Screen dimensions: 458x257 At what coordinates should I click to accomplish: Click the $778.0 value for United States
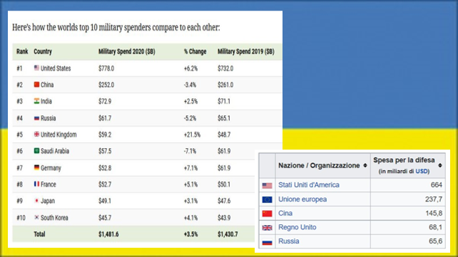point(106,68)
